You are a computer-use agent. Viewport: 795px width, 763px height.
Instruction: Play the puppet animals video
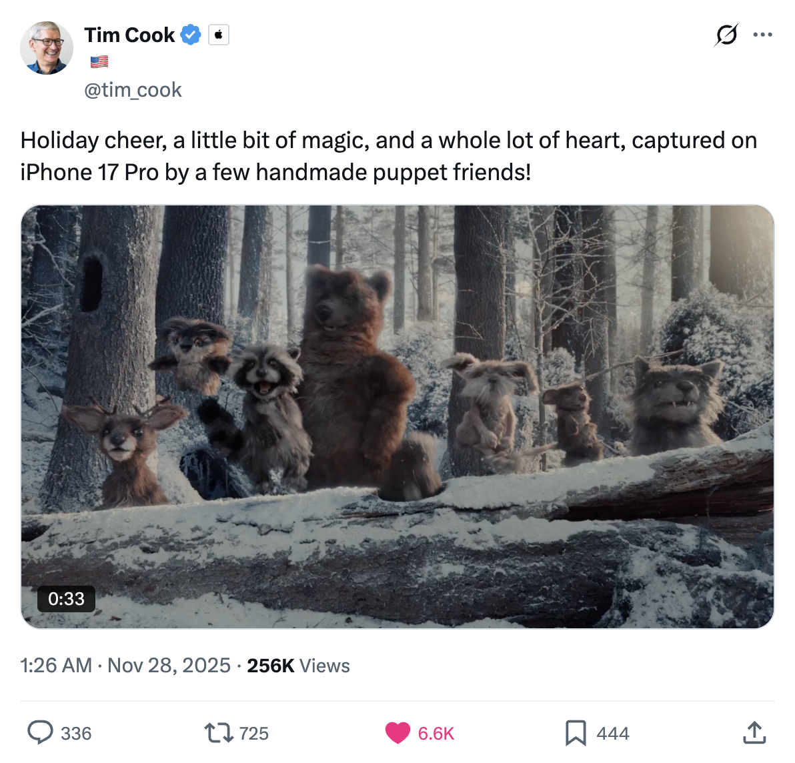(x=397, y=416)
